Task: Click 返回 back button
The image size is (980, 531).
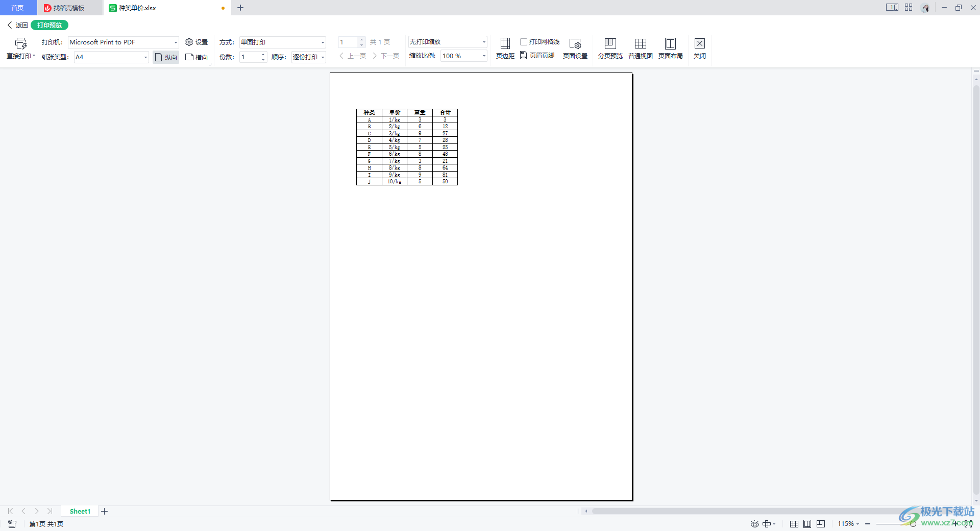Action: [x=17, y=25]
